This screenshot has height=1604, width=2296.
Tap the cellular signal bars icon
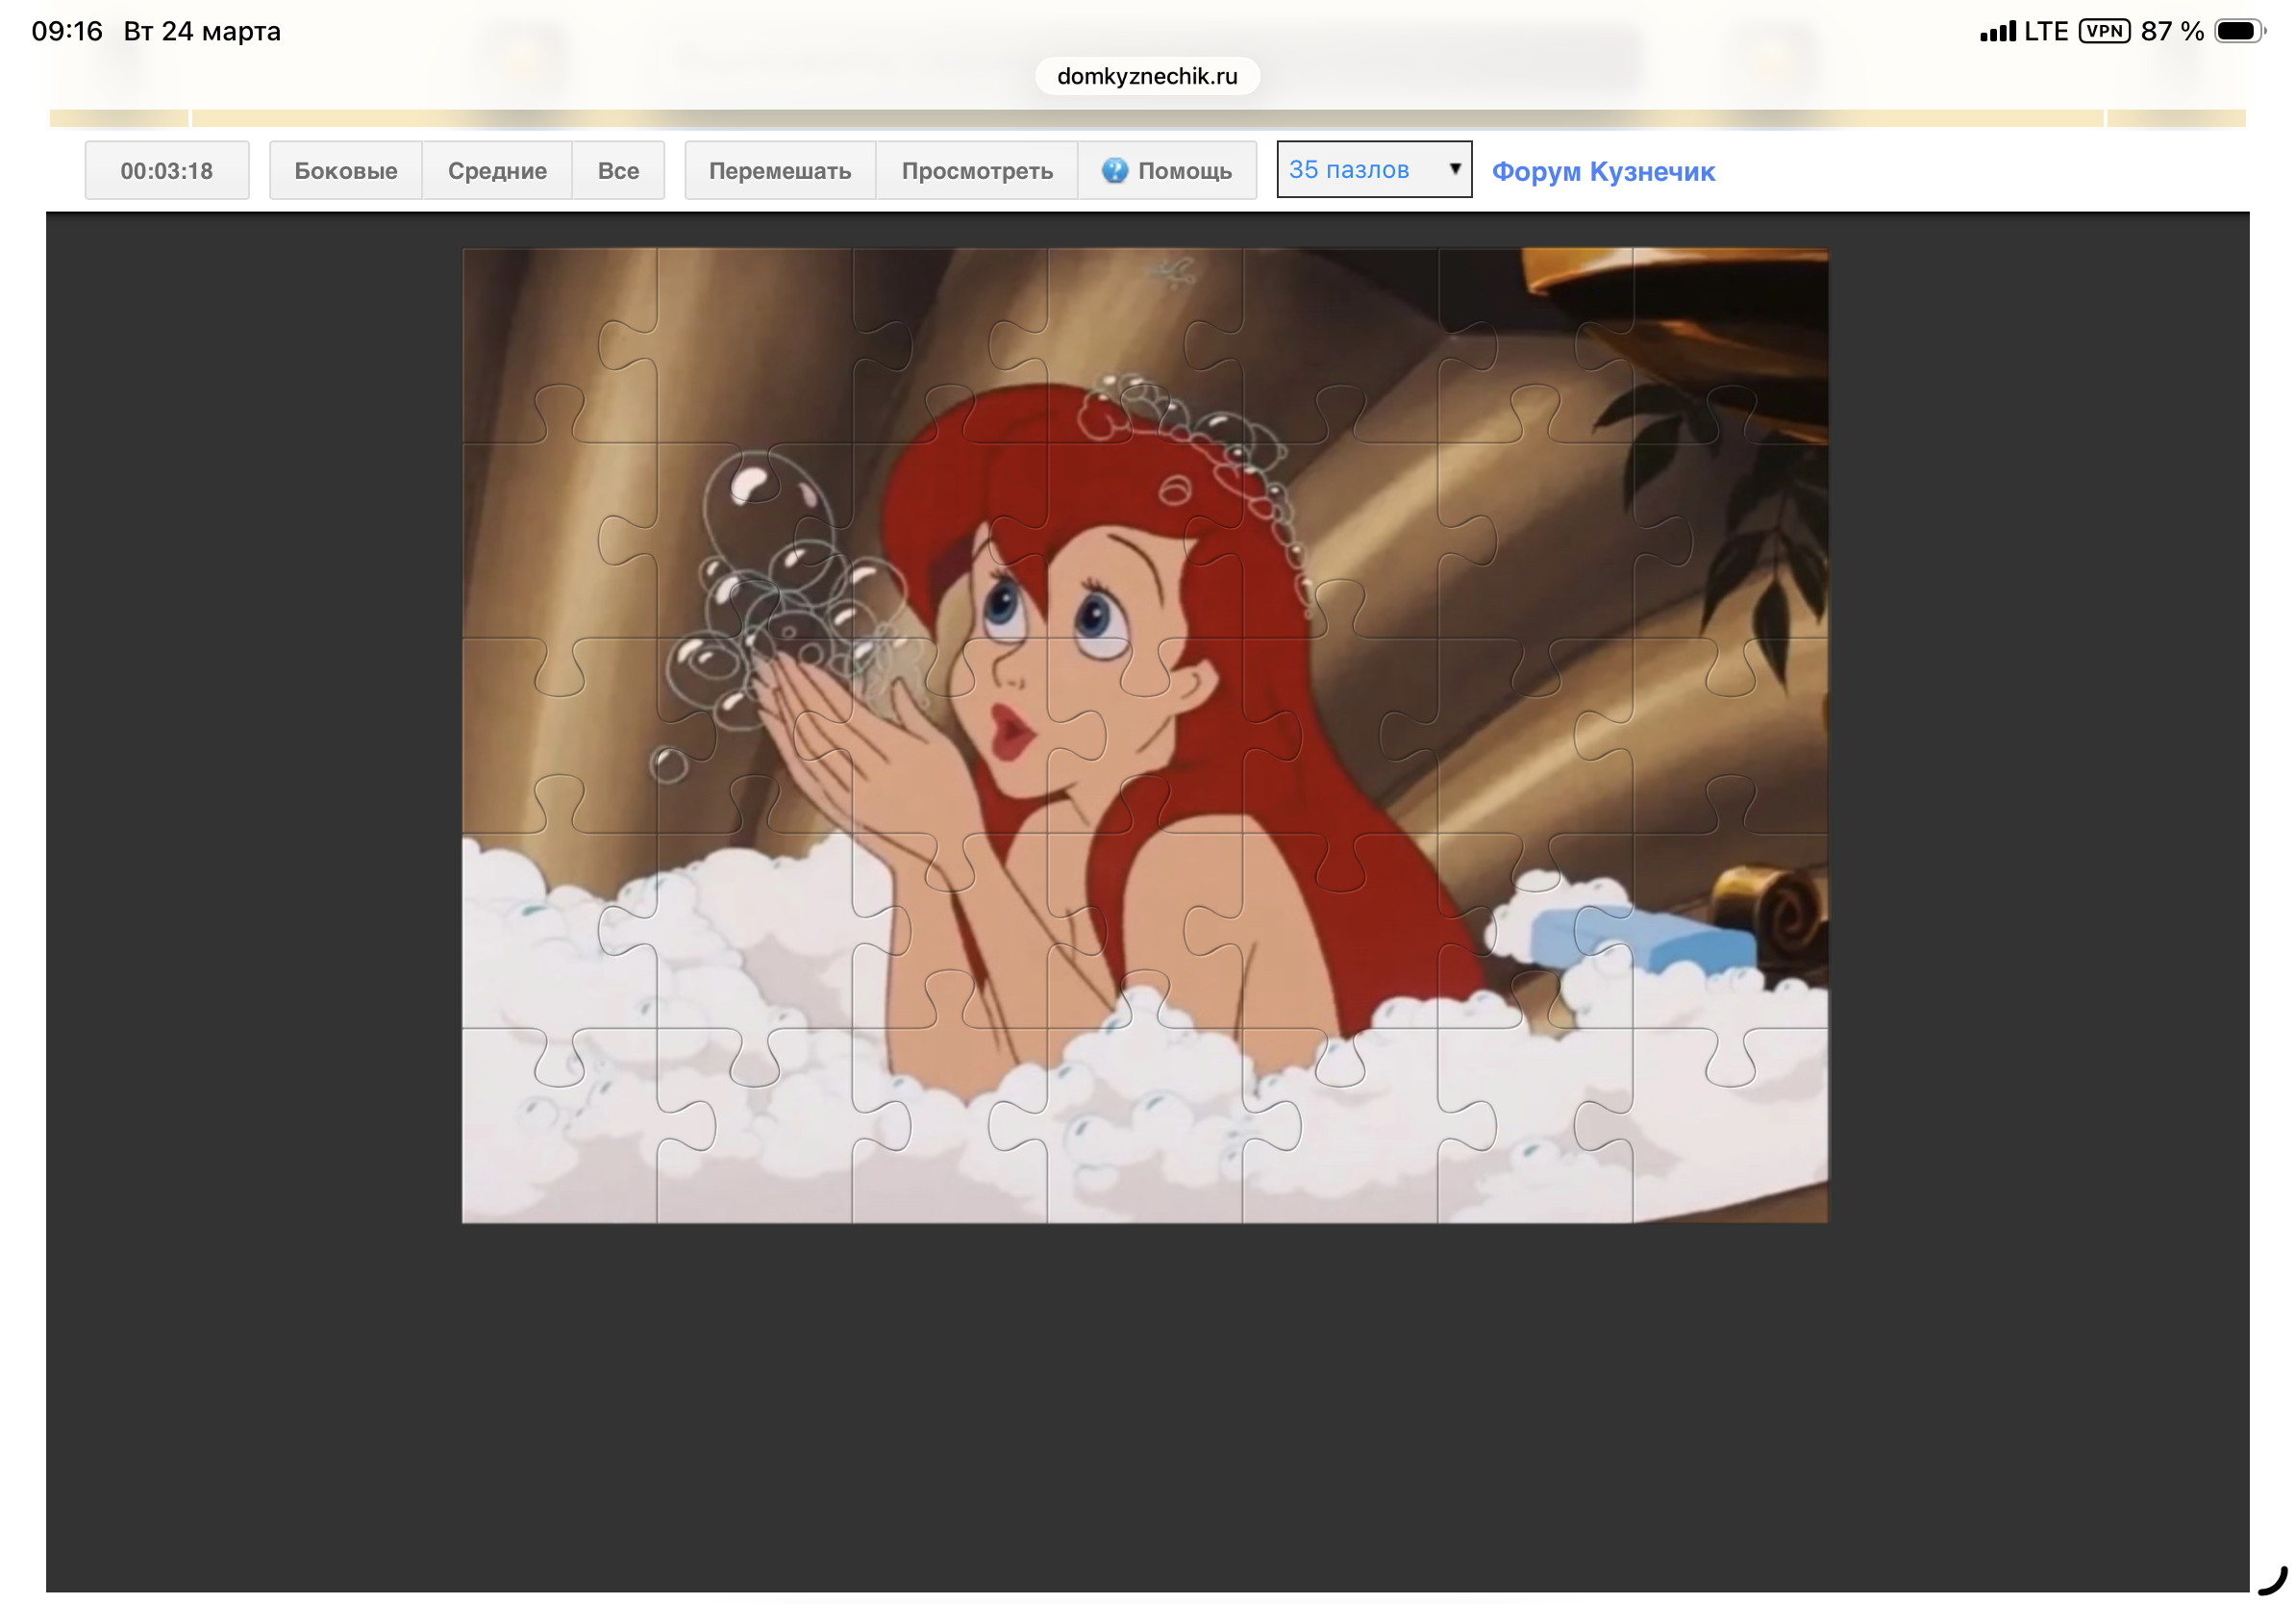click(1997, 32)
